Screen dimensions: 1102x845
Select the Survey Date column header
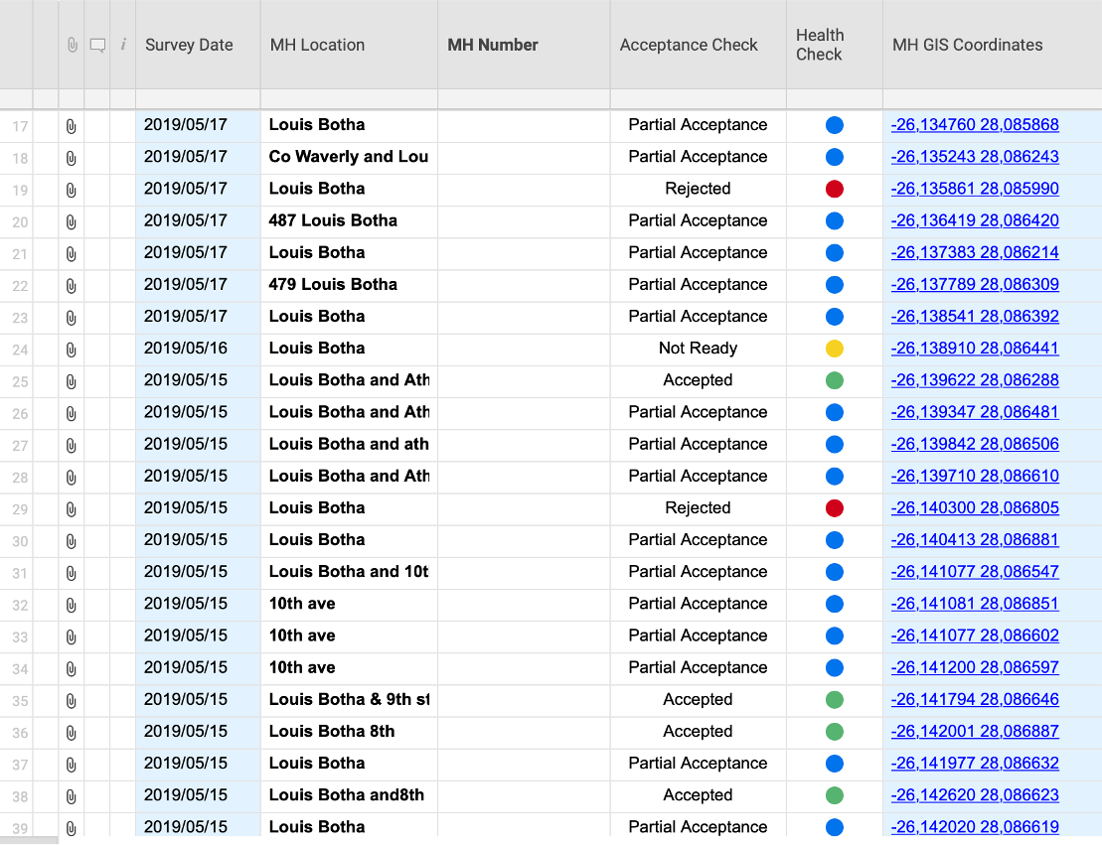click(189, 45)
